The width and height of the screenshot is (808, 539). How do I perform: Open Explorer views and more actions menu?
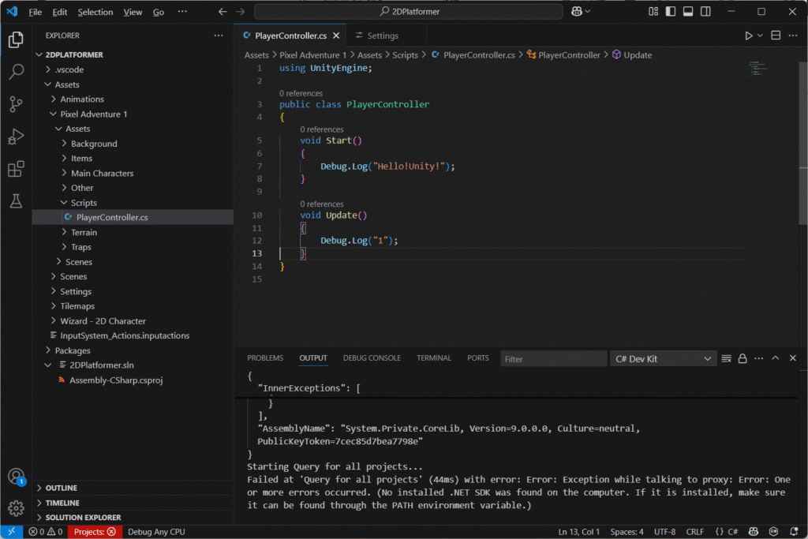pos(219,36)
